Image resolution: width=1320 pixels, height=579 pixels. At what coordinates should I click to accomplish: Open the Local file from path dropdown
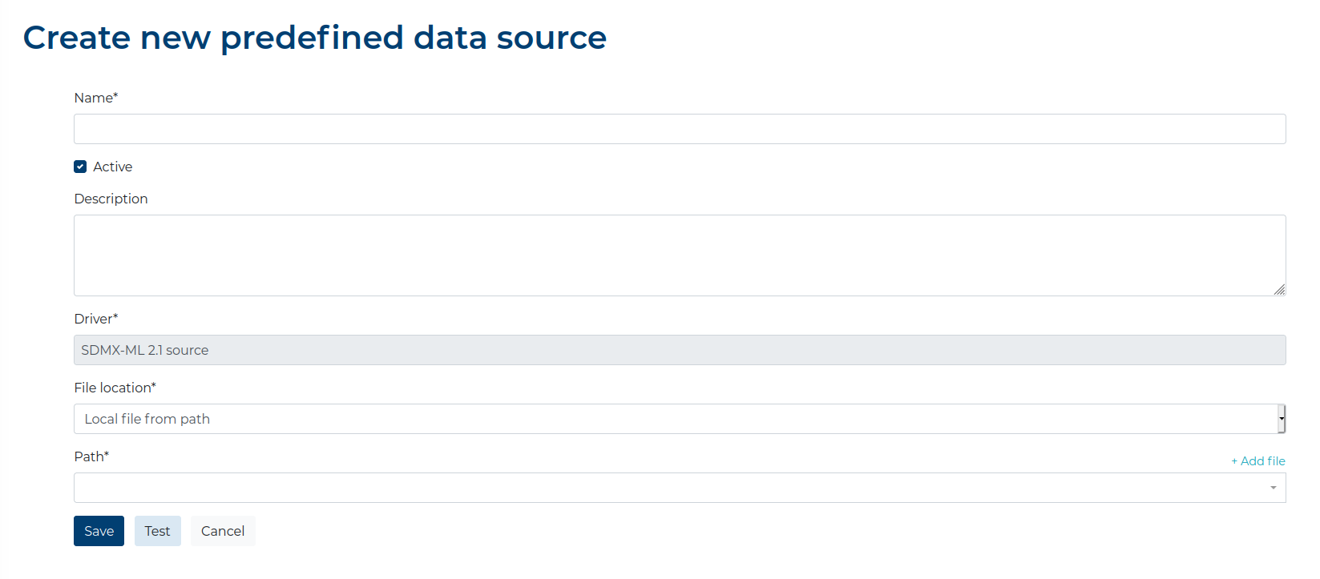pyautogui.click(x=680, y=419)
